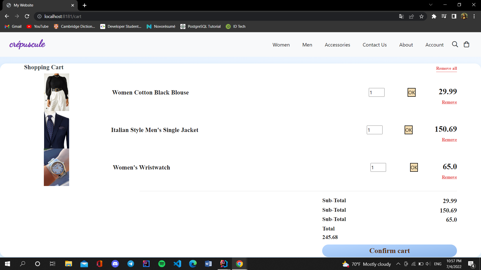Open Spotify from the taskbar
Screen dimensions: 481x270
(x=162, y=264)
